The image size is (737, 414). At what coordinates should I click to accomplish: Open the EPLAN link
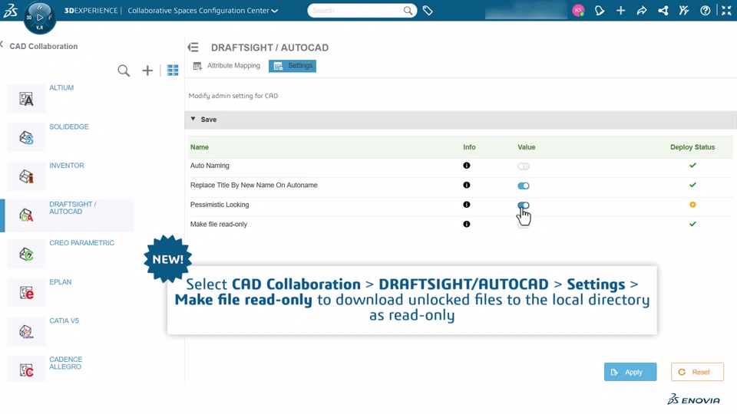[x=61, y=282]
